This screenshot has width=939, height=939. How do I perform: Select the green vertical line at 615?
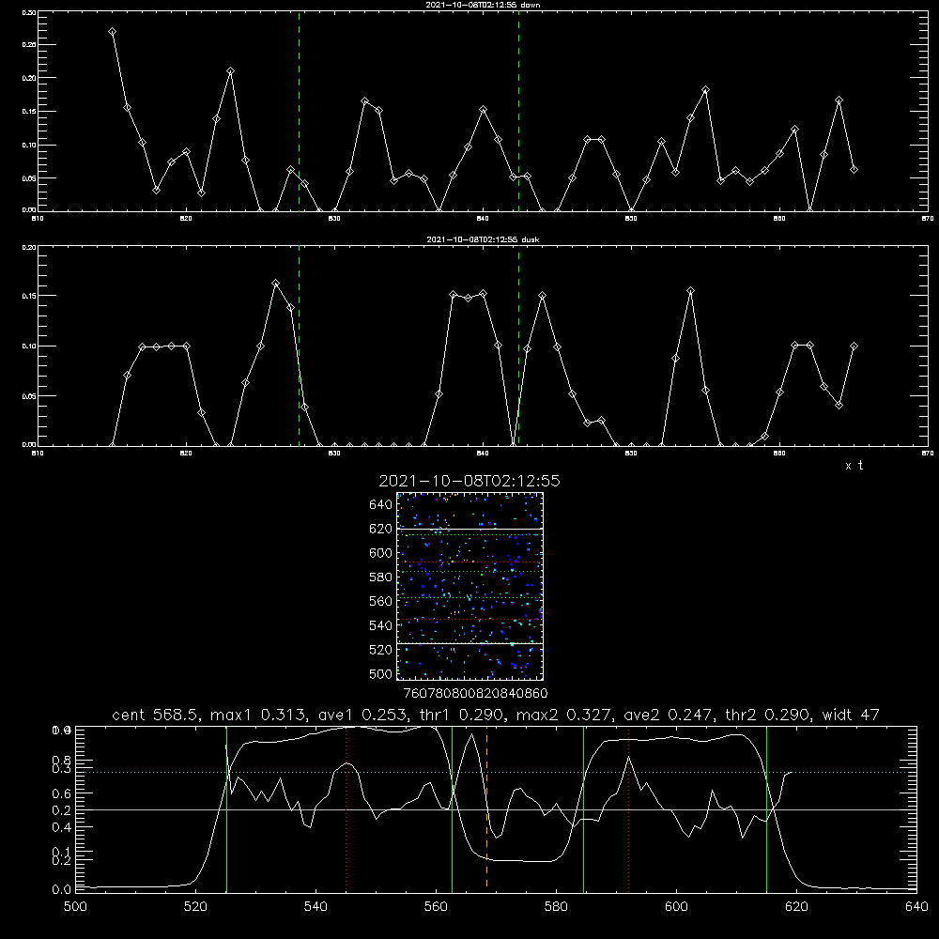766,808
